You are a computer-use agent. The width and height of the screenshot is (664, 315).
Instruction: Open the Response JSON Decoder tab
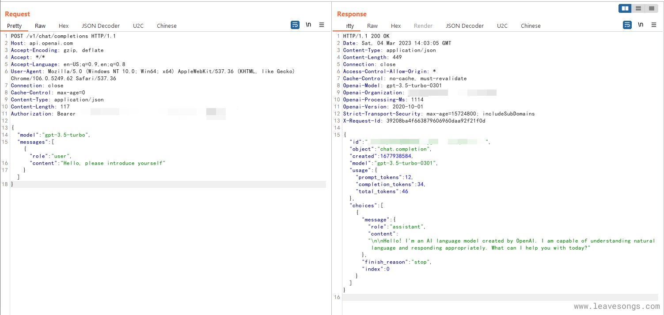click(x=465, y=26)
